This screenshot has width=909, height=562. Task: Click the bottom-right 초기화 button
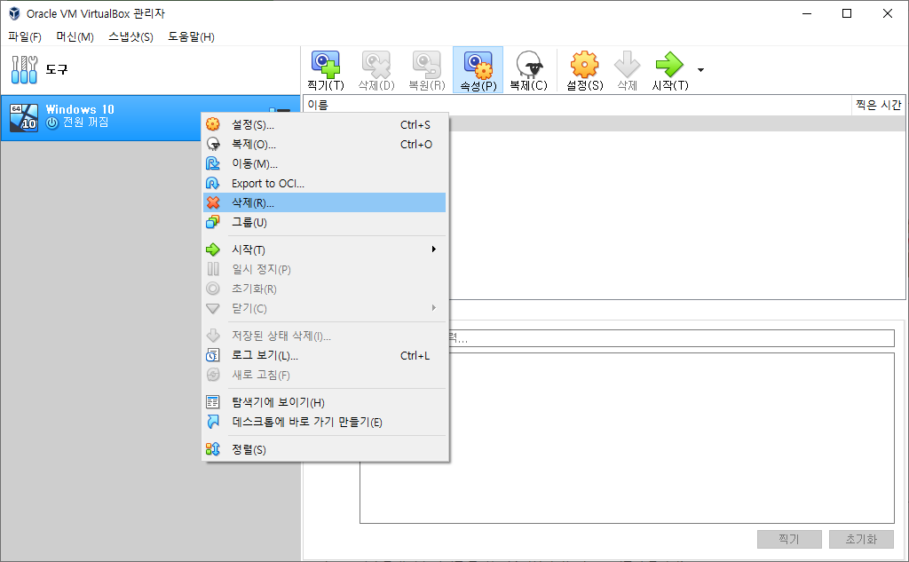[x=861, y=540]
